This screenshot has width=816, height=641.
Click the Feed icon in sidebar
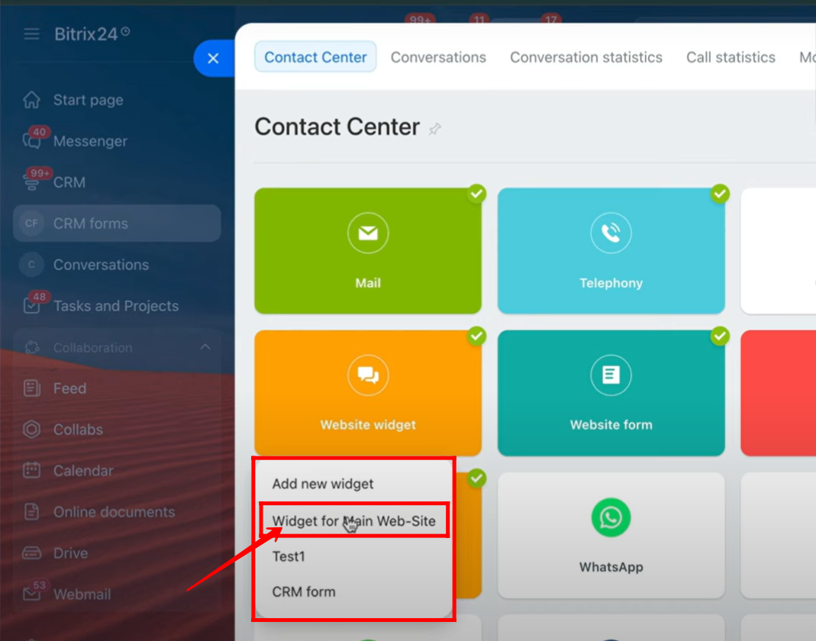coord(31,388)
